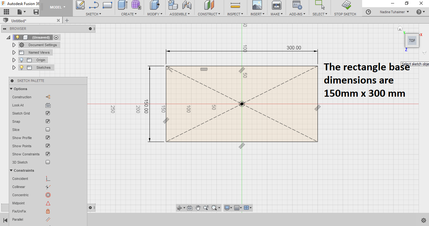429x226 pixels.
Task: Uncheck the Show Constraints checkbox
Action: pos(48,154)
